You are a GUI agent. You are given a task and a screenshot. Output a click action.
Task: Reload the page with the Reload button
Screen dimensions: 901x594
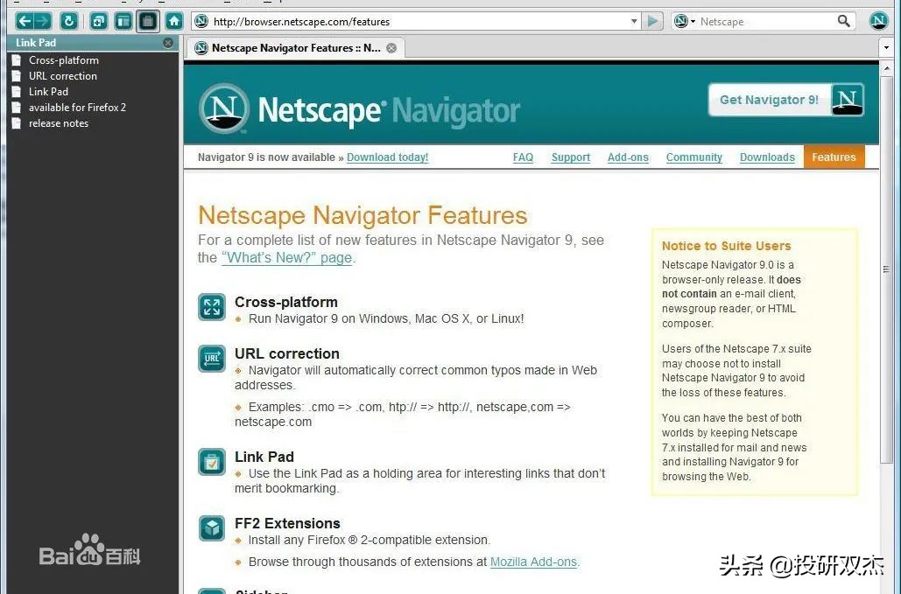point(69,22)
